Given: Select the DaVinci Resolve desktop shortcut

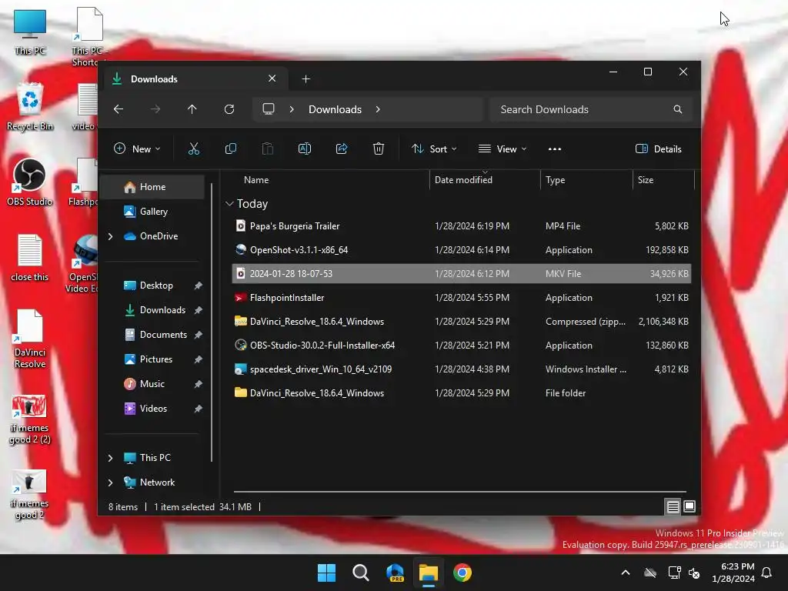Looking at the screenshot, I should click(30, 339).
